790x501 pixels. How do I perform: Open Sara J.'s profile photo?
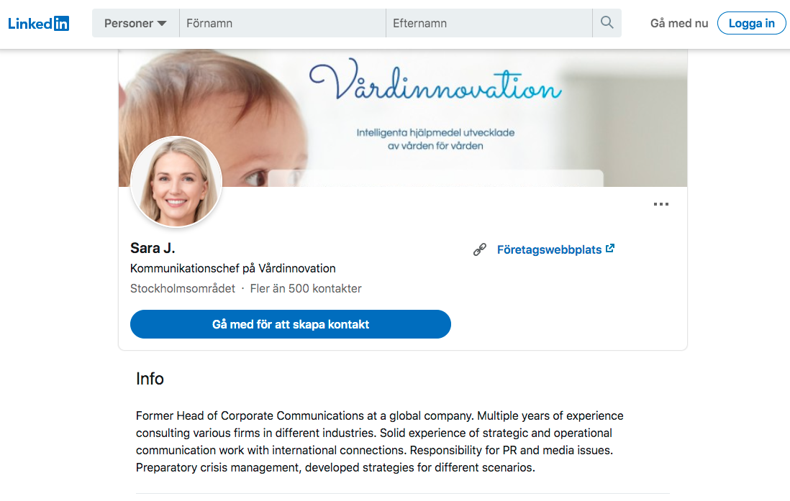point(176,182)
